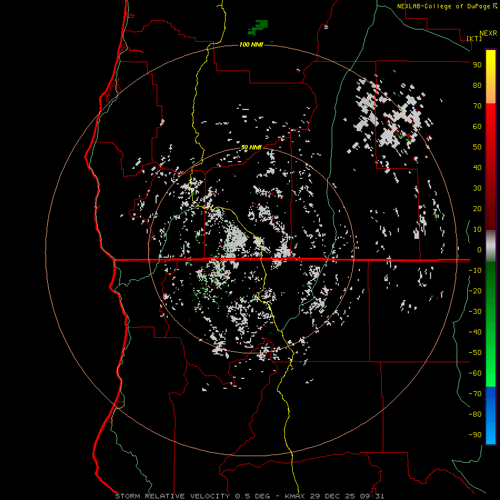This screenshot has width=500, height=500.
Task: Click the 0 value on the velocity scale
Action: tap(479, 249)
